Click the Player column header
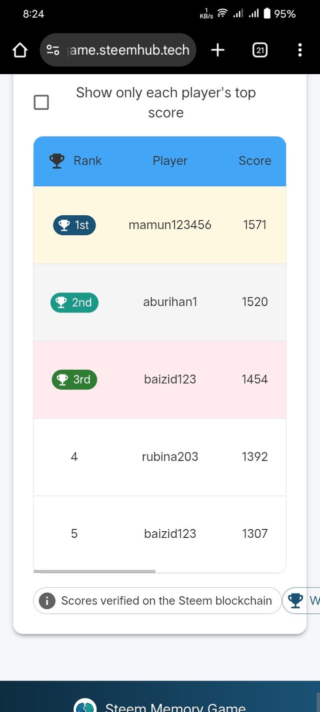 170,161
